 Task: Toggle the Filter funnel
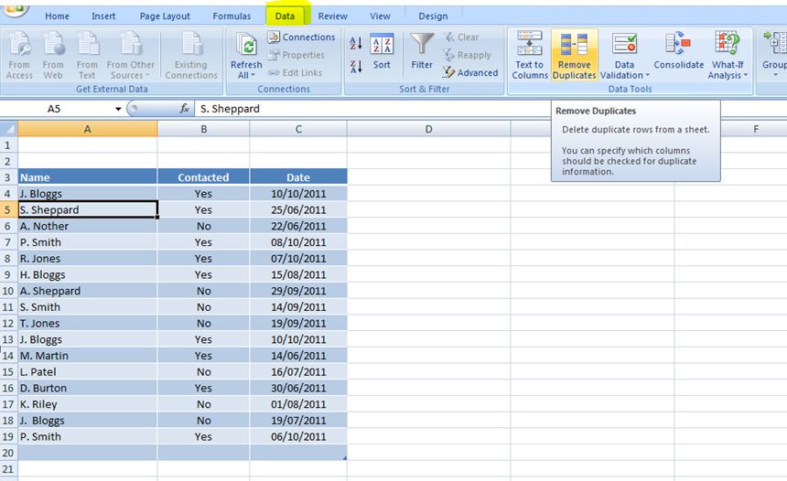[x=422, y=51]
